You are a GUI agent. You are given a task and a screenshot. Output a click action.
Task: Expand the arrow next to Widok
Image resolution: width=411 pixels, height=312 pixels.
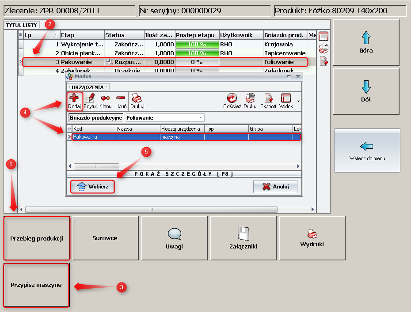298,101
